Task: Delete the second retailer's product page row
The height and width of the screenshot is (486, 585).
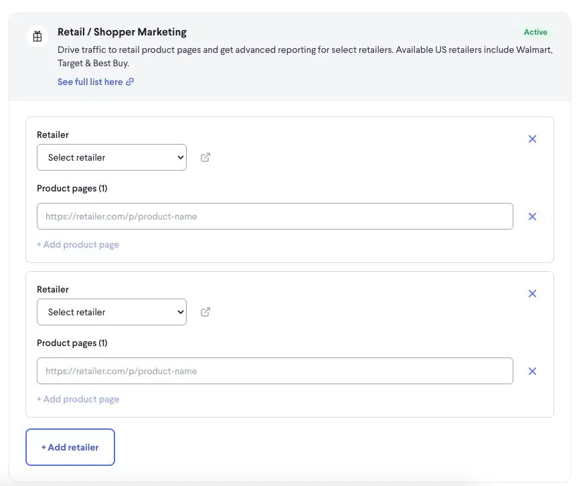Action: pyautogui.click(x=532, y=371)
